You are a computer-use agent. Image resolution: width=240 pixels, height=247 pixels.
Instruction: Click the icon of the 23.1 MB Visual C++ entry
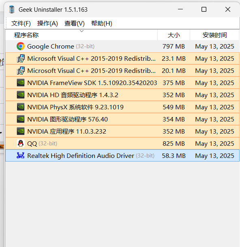(21, 58)
